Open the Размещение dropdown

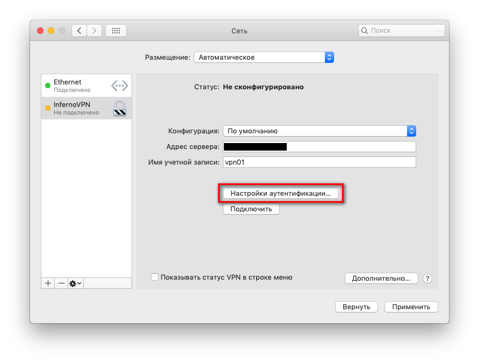[x=264, y=57]
